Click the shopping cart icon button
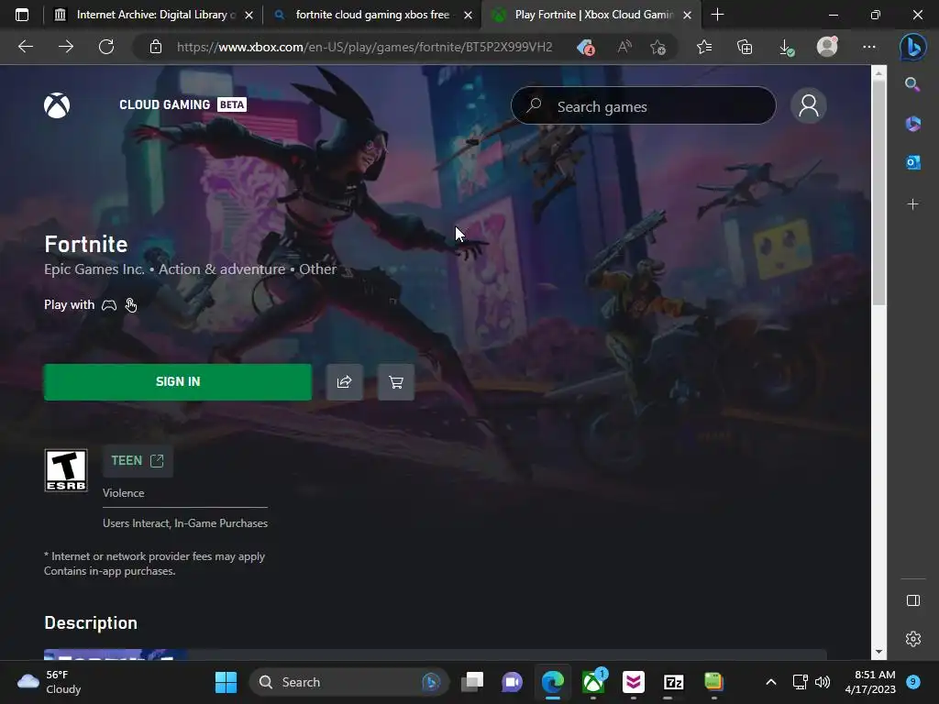 [x=396, y=382]
